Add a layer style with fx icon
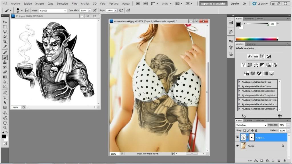The width and height of the screenshot is (292, 164). [256, 161]
